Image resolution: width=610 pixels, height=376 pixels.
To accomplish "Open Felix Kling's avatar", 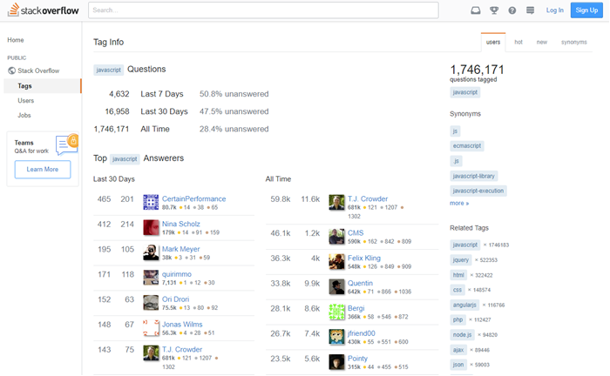I will pos(336,261).
